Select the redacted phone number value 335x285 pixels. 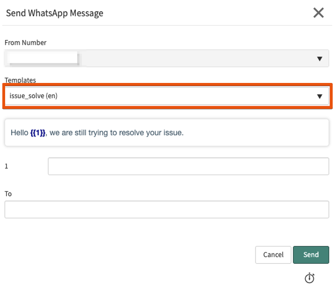tap(43, 58)
